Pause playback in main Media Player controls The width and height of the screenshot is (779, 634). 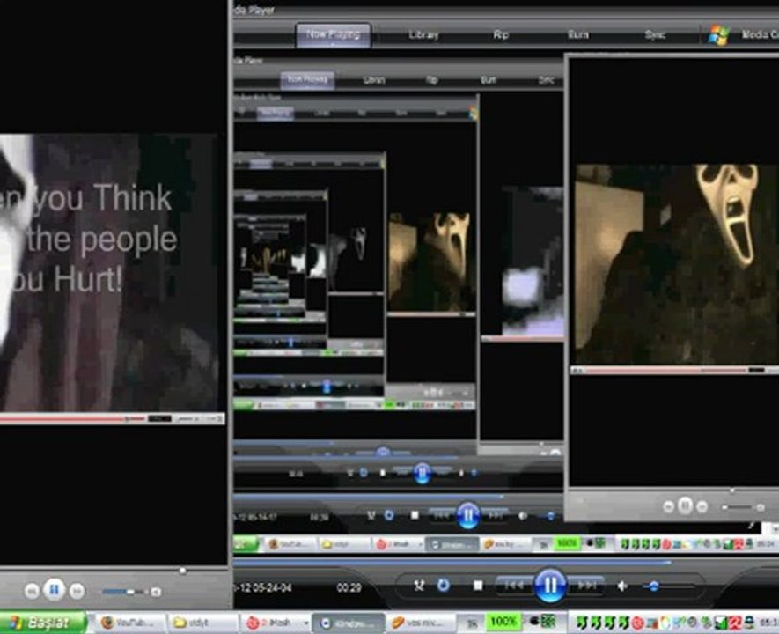click(x=549, y=586)
